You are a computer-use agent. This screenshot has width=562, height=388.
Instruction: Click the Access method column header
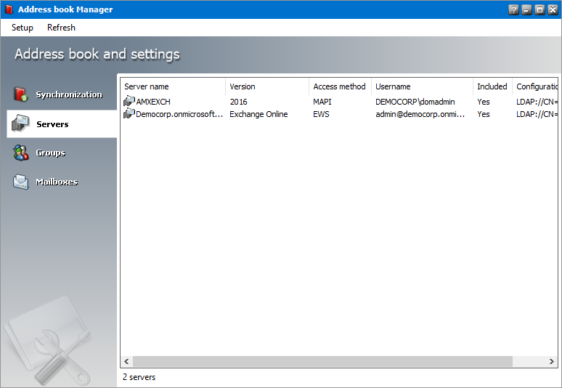[x=339, y=86]
